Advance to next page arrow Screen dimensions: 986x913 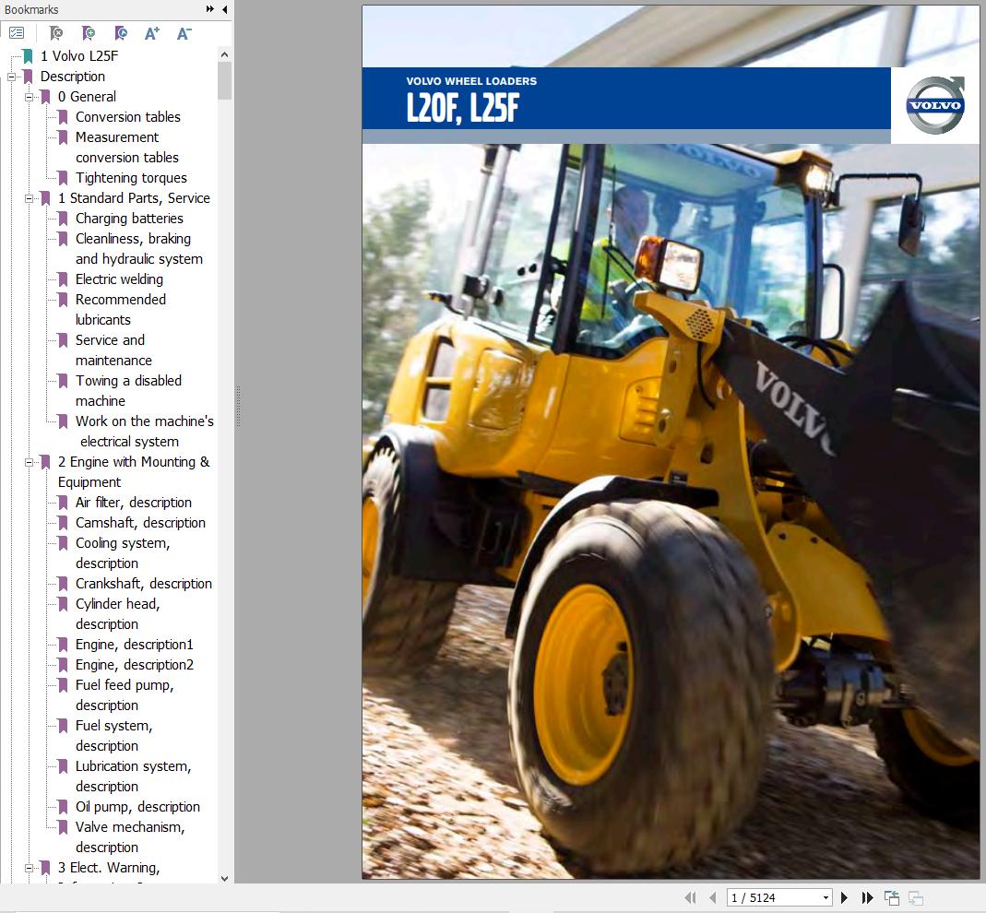(844, 896)
